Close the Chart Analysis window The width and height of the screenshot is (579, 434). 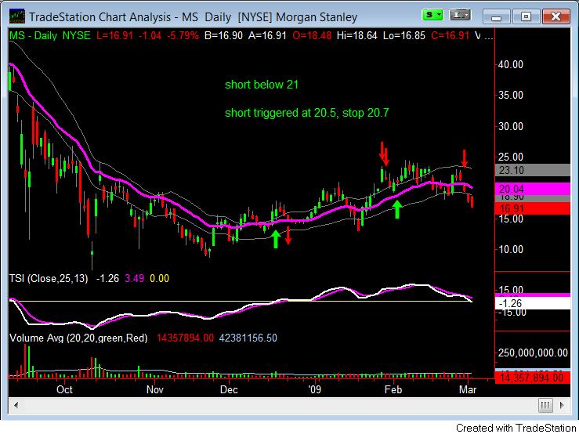(x=555, y=16)
